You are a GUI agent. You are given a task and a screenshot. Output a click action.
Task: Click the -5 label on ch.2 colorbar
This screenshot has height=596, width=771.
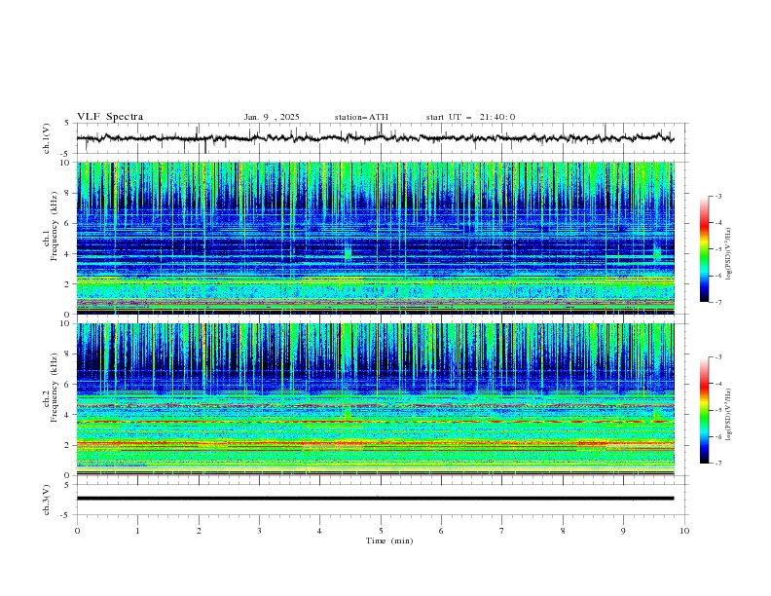[x=717, y=410]
